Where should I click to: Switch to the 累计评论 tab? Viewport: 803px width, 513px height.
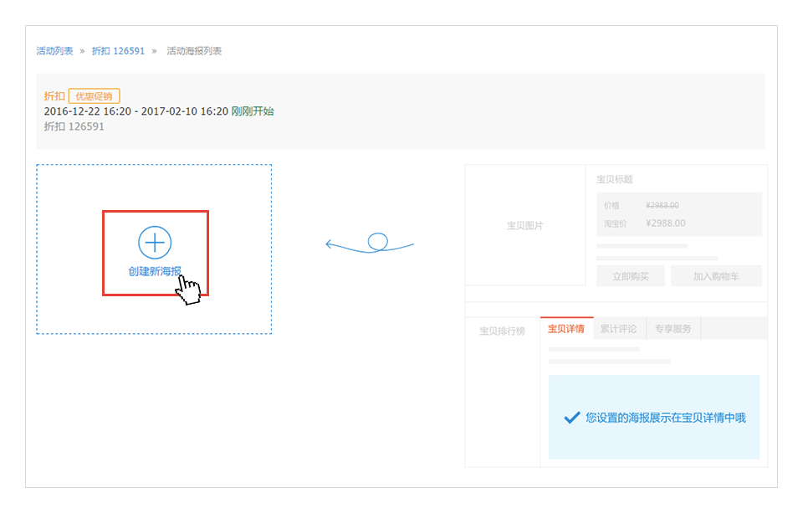619,329
